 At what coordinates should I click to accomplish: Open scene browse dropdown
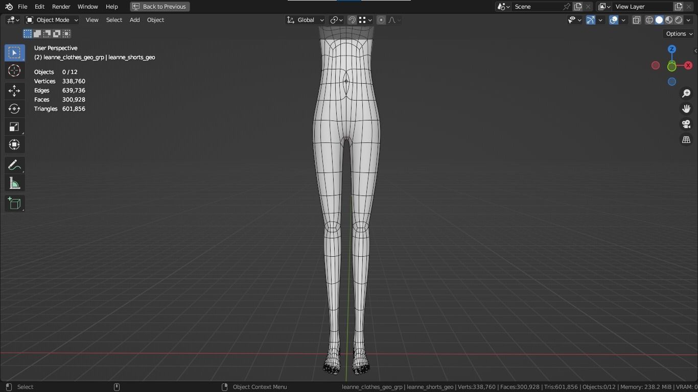pos(504,7)
